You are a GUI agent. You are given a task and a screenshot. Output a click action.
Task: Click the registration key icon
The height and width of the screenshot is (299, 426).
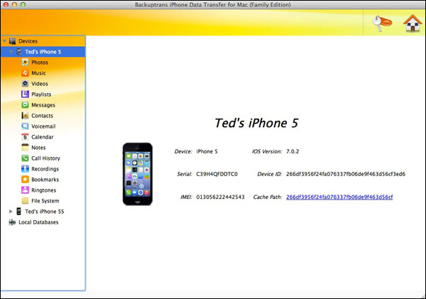coord(383,23)
